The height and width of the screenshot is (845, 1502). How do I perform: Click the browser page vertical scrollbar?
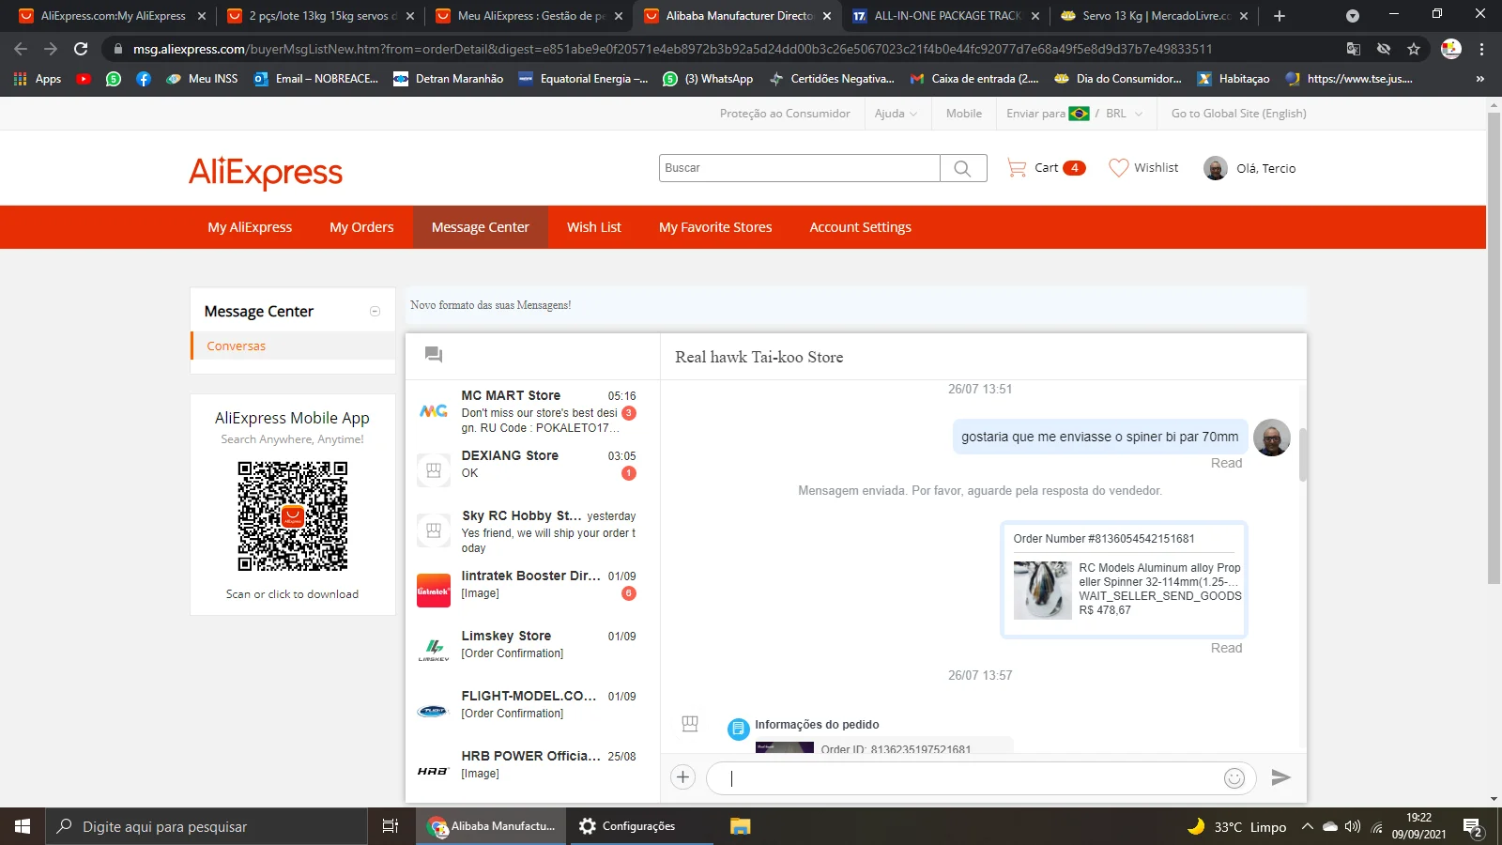pyautogui.click(x=1494, y=347)
